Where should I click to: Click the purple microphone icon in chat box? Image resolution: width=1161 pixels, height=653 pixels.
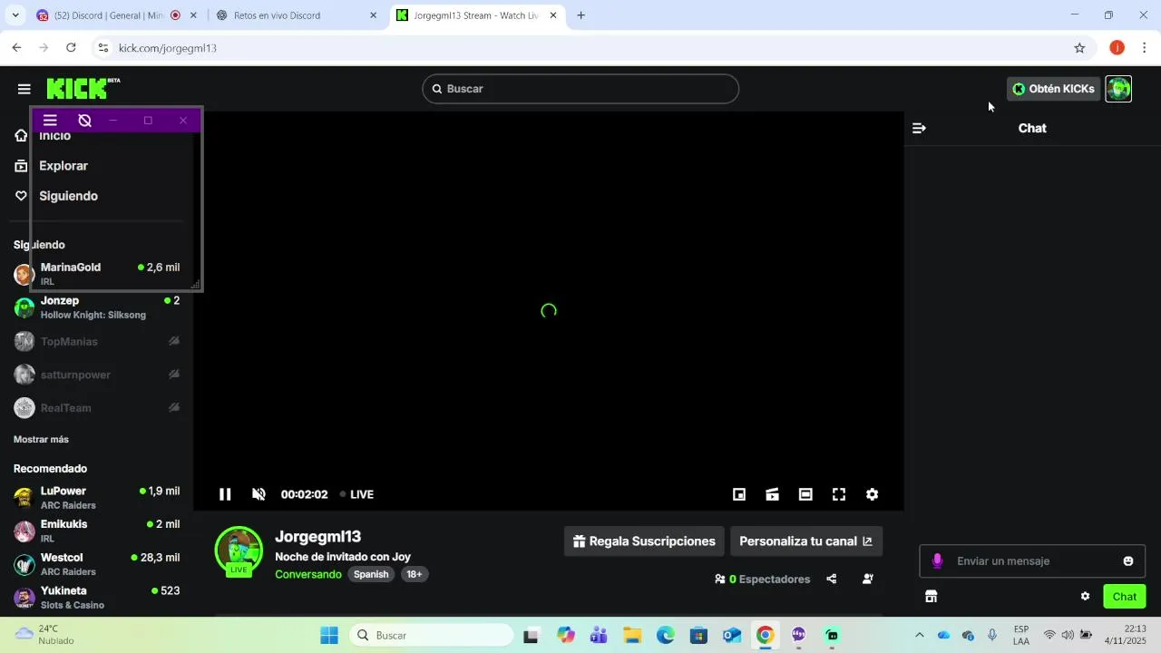[938, 561]
